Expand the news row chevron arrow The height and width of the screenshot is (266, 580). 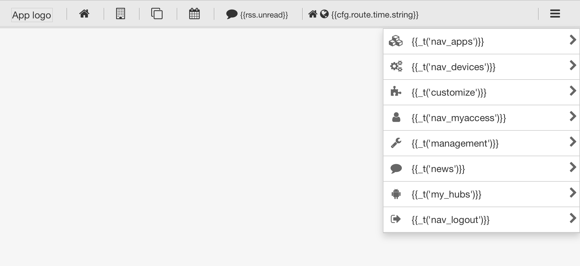[572, 167]
